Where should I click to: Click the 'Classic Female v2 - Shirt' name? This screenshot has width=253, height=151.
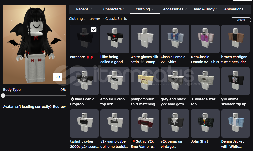pyautogui.click(x=173, y=59)
